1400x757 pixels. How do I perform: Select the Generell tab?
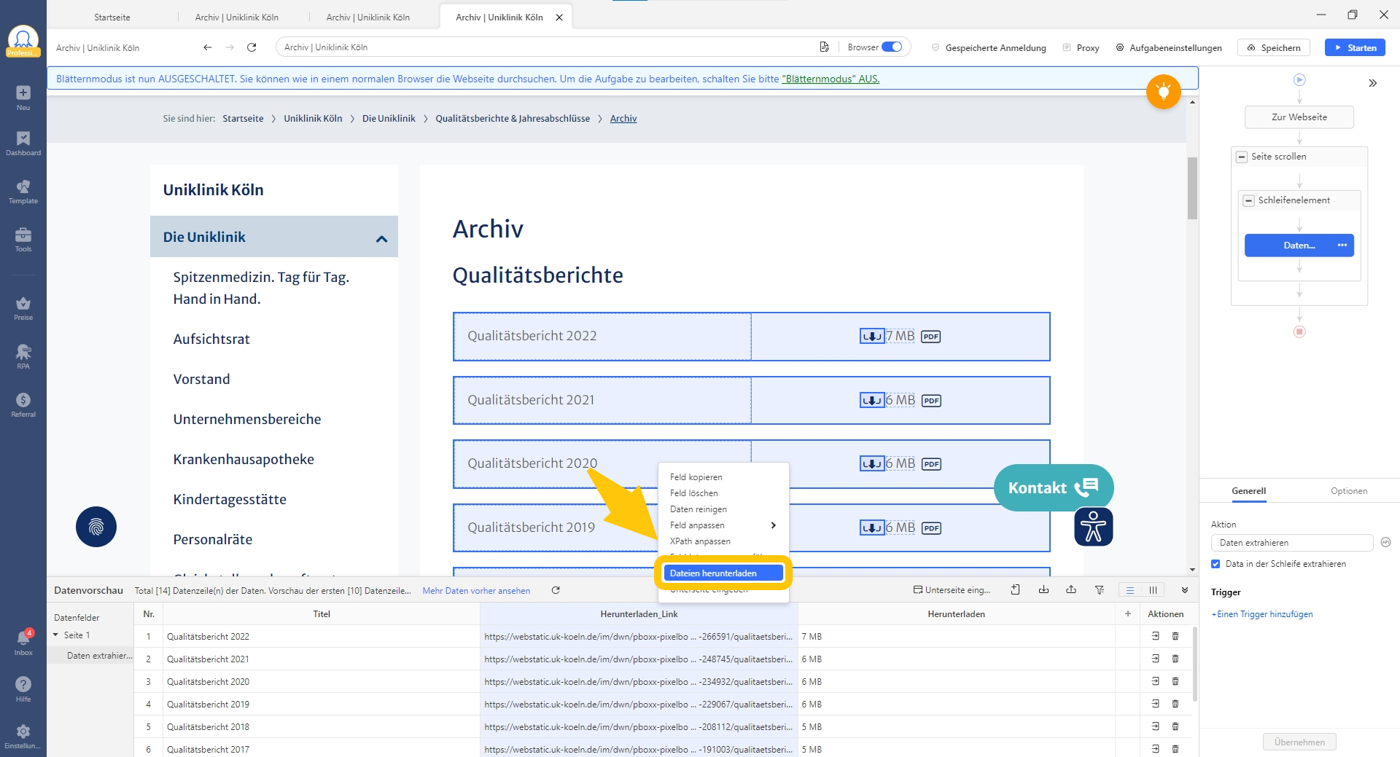1248,491
